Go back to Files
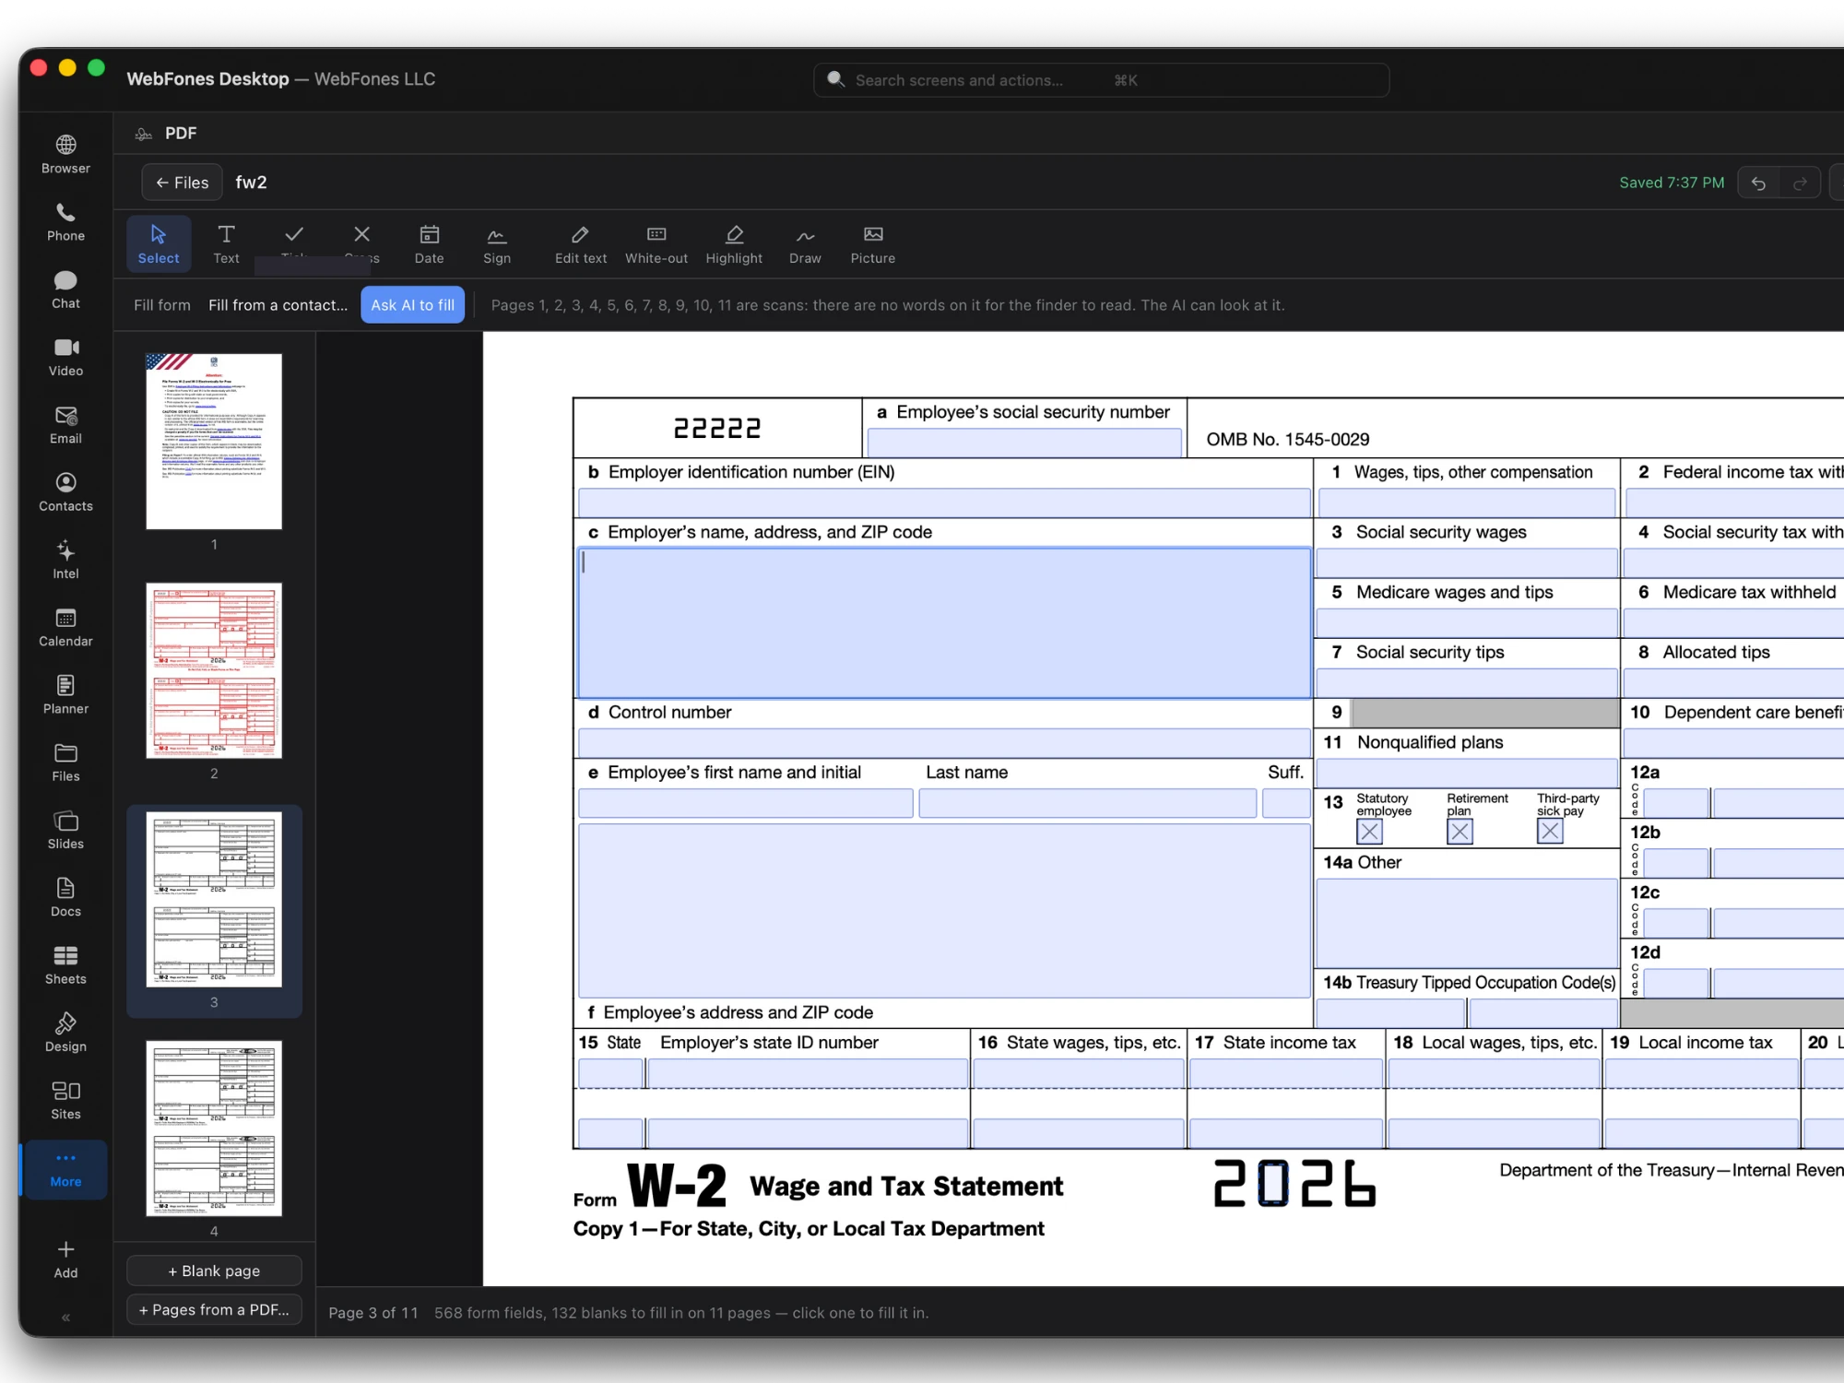Screen dimensions: 1844x1383 coord(182,183)
